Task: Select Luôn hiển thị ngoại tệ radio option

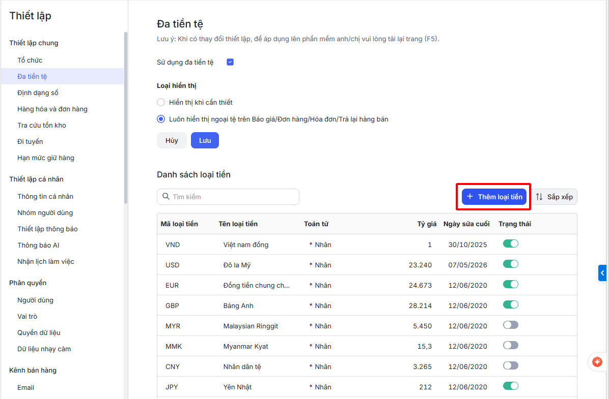Action: pyautogui.click(x=161, y=119)
